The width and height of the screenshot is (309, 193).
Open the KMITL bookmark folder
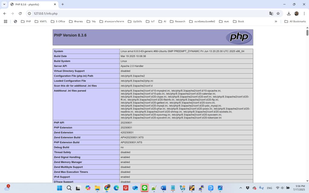click(41, 21)
